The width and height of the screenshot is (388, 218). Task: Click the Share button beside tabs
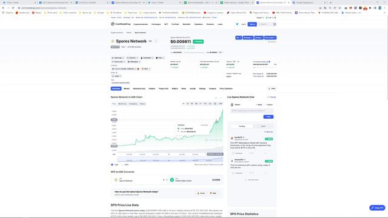[x=272, y=88]
